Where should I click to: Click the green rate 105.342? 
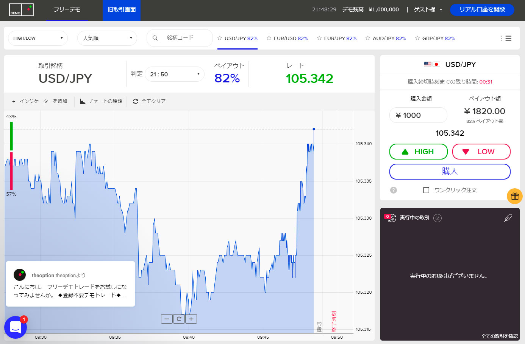[x=309, y=78]
